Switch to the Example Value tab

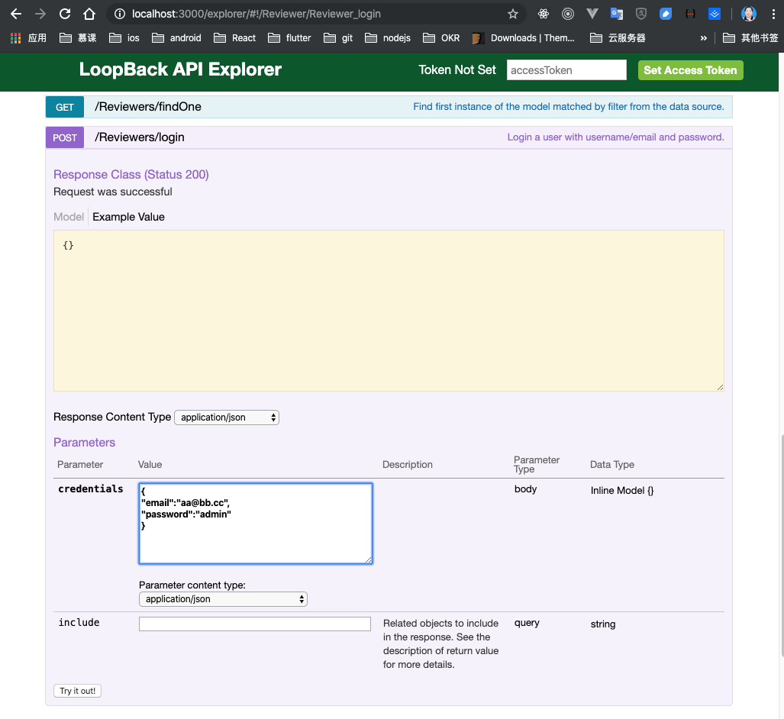128,217
